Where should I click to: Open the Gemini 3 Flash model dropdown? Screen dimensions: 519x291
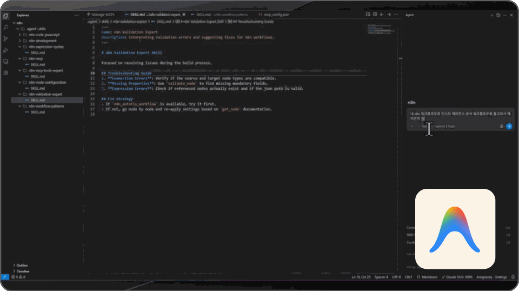[x=443, y=127]
